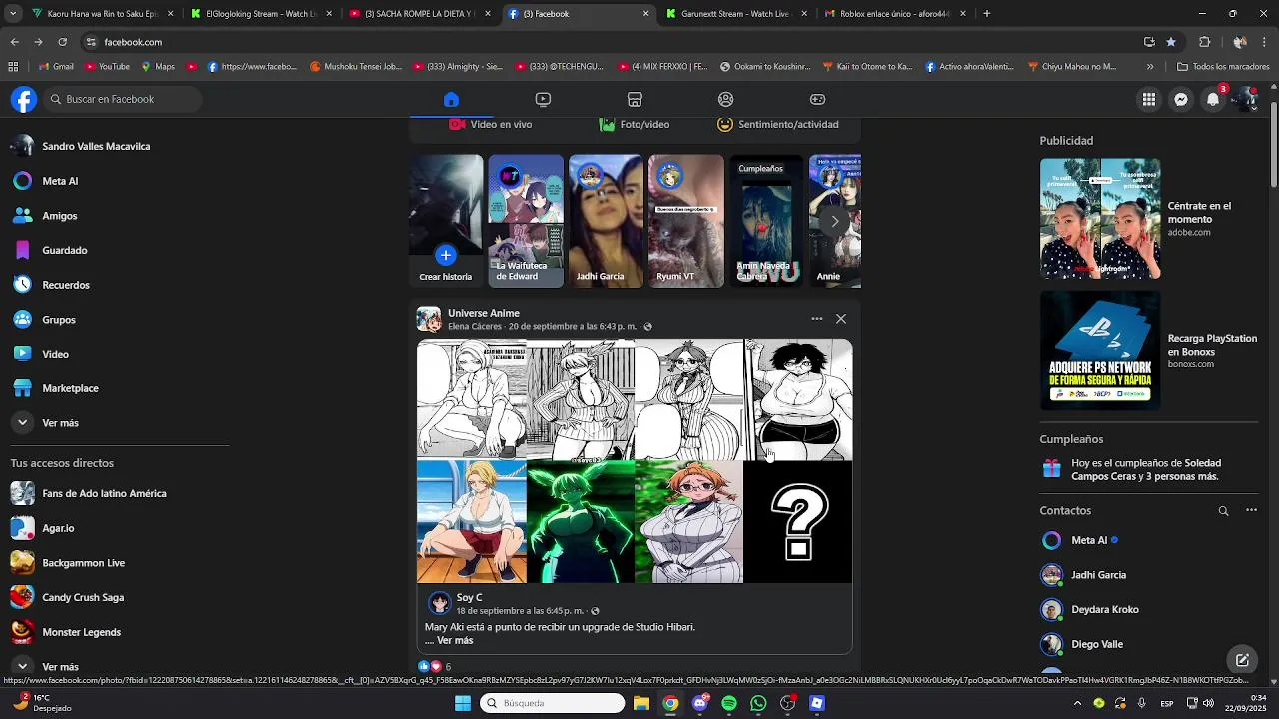Click the Windows taskbar Búsqueda box
This screenshot has width=1279, height=719.
tap(552, 703)
